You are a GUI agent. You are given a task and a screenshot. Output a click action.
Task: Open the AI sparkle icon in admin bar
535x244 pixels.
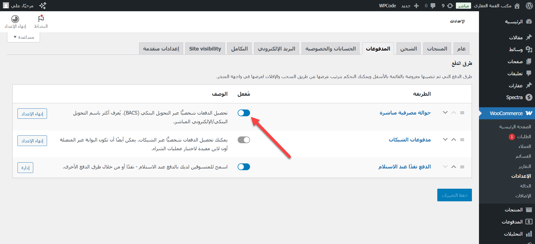click(43, 6)
